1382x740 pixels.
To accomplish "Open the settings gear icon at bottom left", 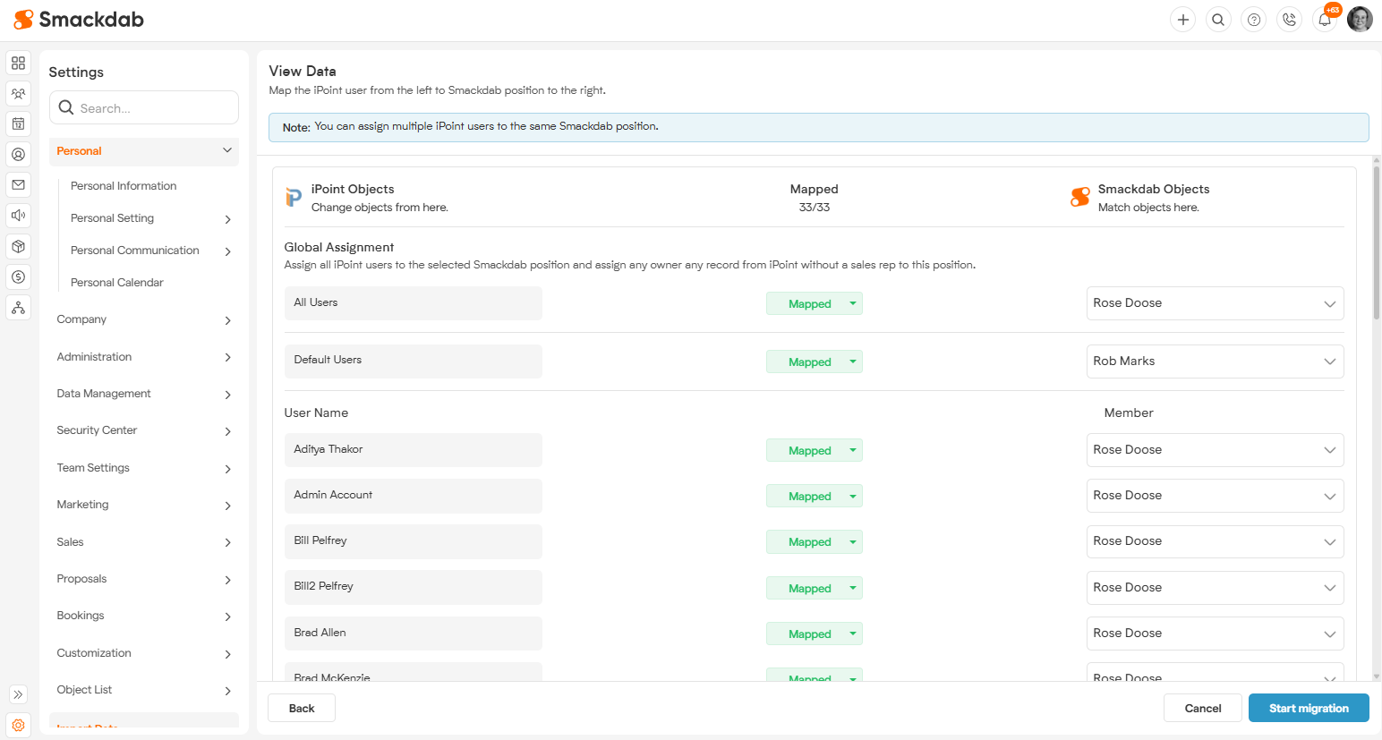I will [x=18, y=725].
